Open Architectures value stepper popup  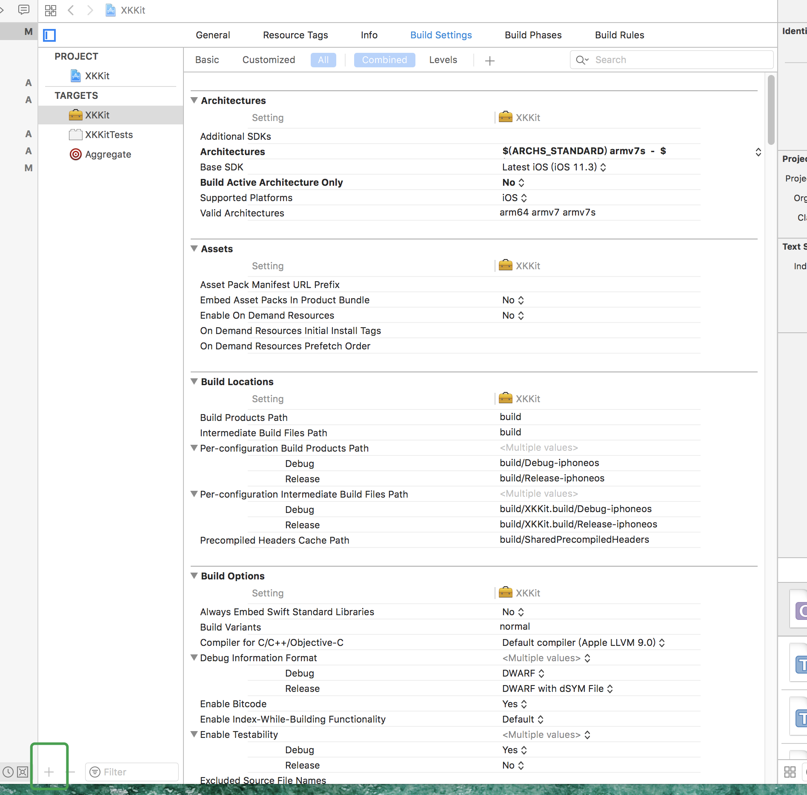tap(758, 152)
